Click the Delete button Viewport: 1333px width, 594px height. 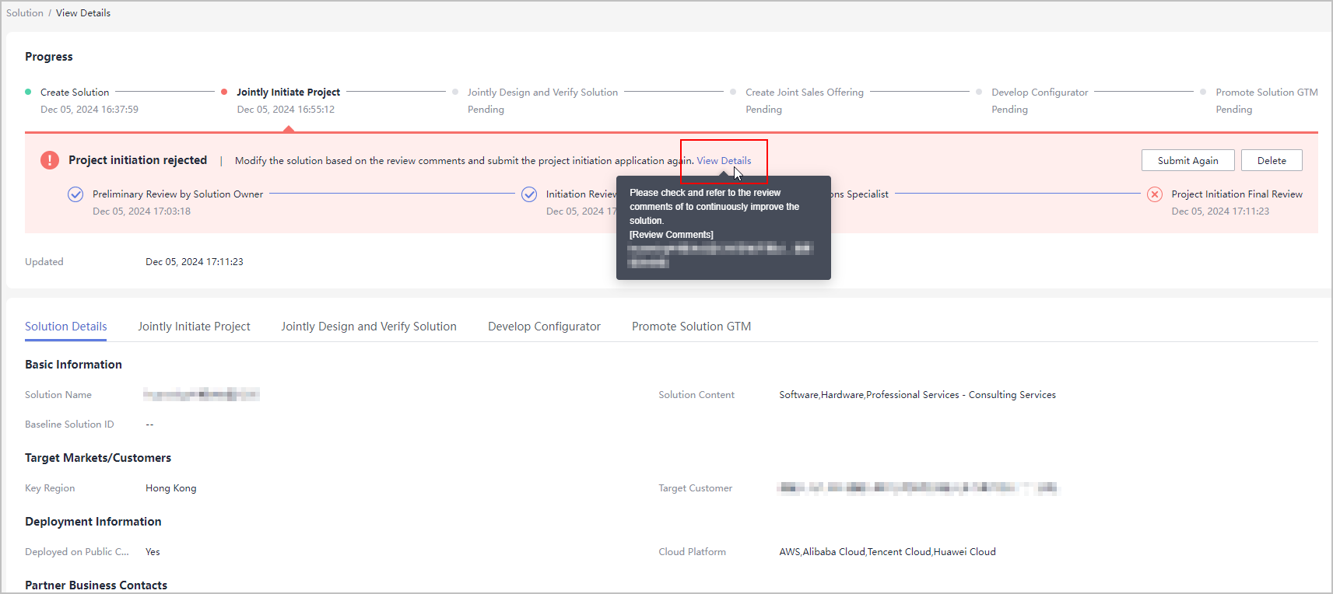click(1272, 160)
